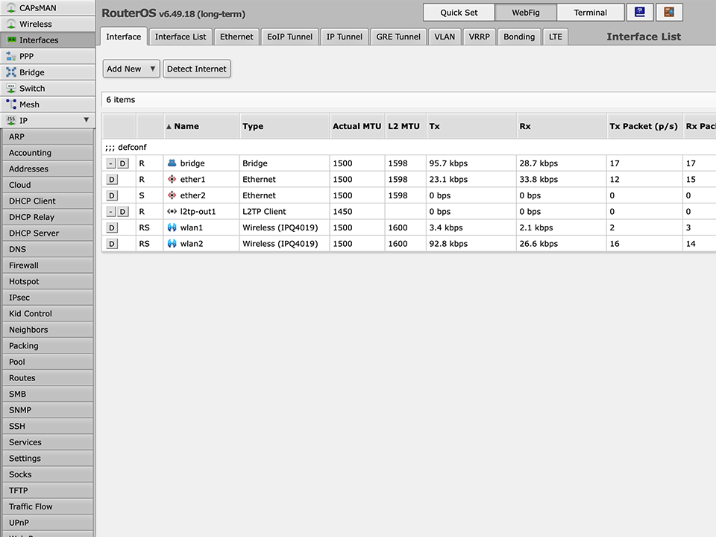
Task: Click the wireless icon beside wlan1
Action: [x=171, y=227]
